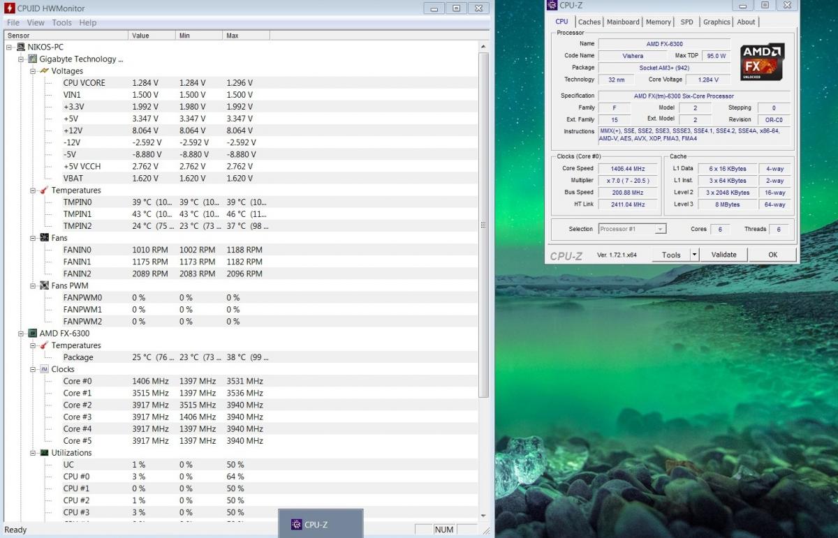Select the +12V voltage row
Screen dimensions: 838x538
[x=240, y=130]
